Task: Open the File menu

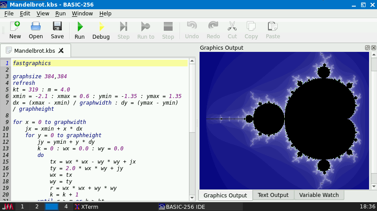Action: pyautogui.click(x=9, y=14)
